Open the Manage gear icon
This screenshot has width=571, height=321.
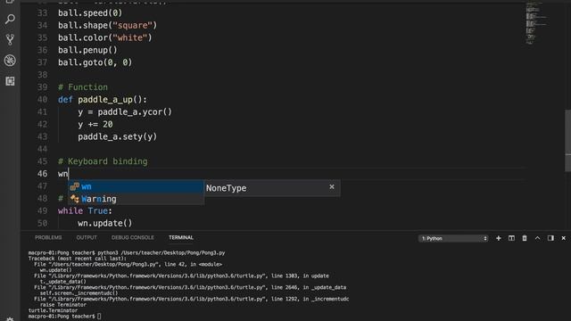[x=10, y=319]
